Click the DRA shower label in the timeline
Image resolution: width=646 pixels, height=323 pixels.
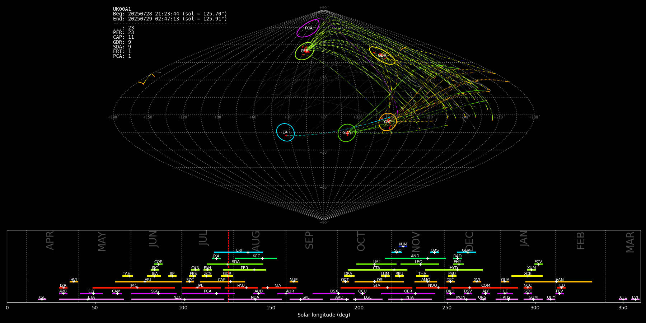(348, 274)
